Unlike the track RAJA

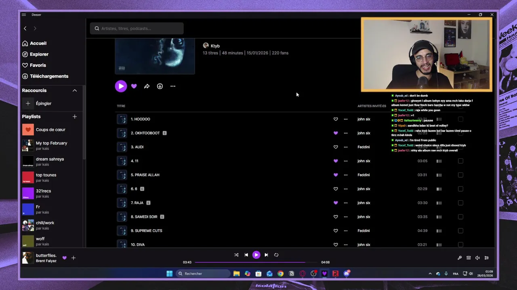click(x=336, y=203)
